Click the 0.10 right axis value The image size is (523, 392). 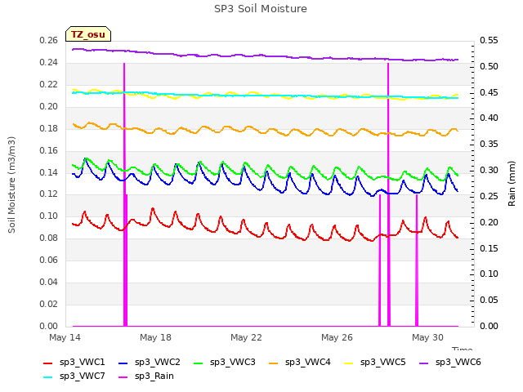(489, 274)
